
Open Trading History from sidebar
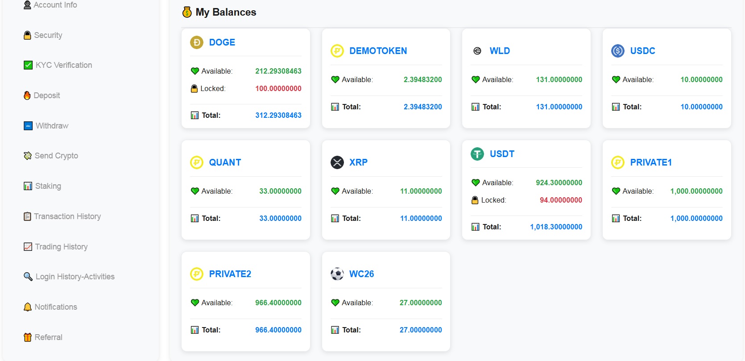pos(61,247)
